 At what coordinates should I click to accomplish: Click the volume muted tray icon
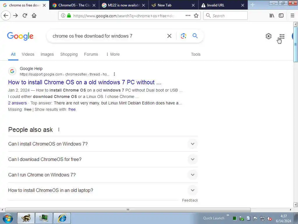pos(269,219)
